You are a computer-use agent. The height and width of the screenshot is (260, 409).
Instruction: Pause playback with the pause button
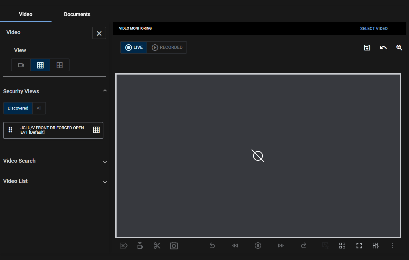258,246
